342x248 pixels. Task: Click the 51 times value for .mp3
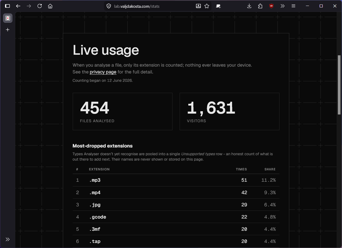[x=244, y=180]
